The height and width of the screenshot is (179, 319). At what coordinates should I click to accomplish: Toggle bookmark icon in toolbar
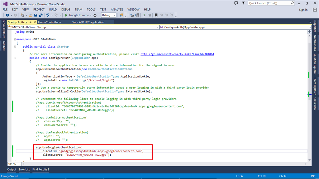156,15
